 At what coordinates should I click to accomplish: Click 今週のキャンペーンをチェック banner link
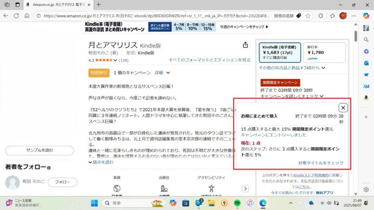[x=244, y=27]
